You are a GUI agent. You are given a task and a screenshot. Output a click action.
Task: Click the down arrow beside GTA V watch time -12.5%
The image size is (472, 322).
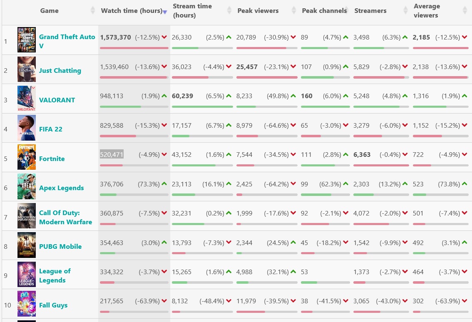[x=164, y=37]
